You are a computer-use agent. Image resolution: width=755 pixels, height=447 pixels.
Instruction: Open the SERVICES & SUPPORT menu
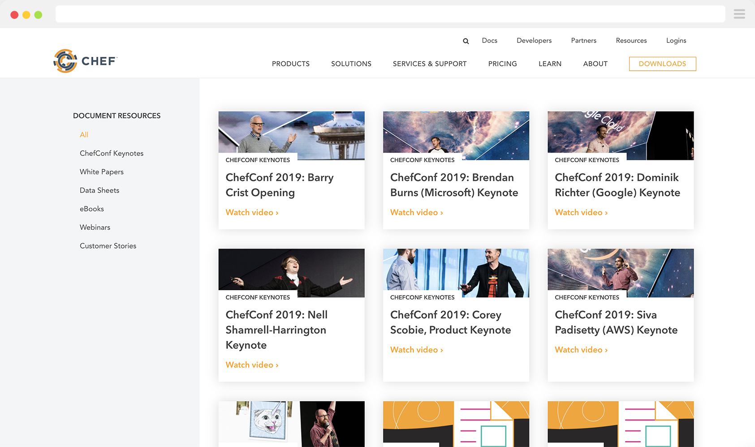click(x=430, y=64)
